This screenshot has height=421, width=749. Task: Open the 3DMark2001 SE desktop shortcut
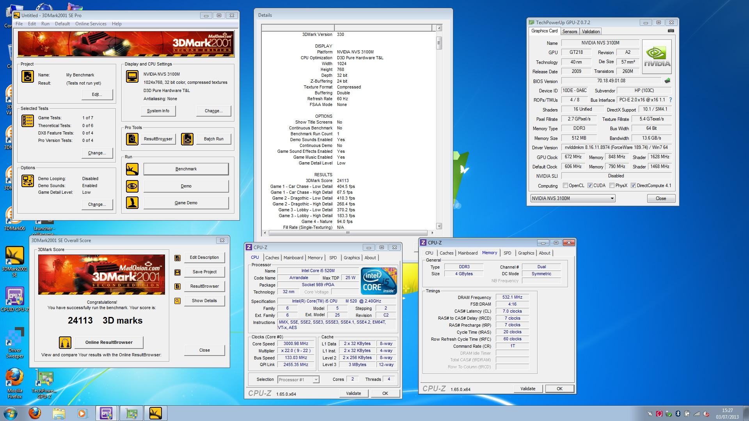tap(14, 261)
